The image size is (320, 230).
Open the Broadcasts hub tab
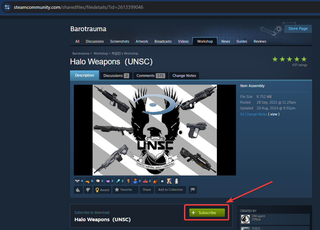pyautogui.click(x=163, y=41)
